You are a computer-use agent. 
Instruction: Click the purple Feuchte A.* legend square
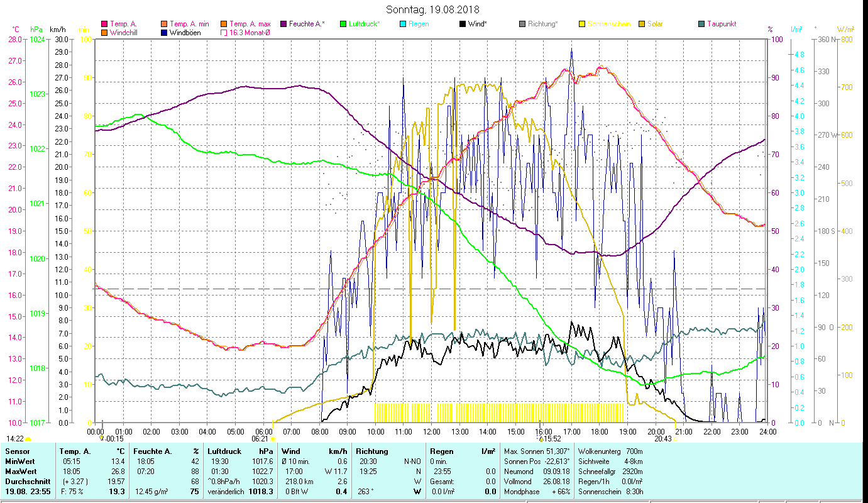283,24
